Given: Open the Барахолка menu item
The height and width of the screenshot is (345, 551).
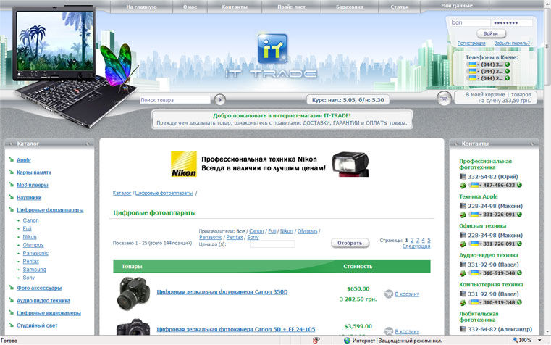Looking at the screenshot, I should click(x=349, y=7).
